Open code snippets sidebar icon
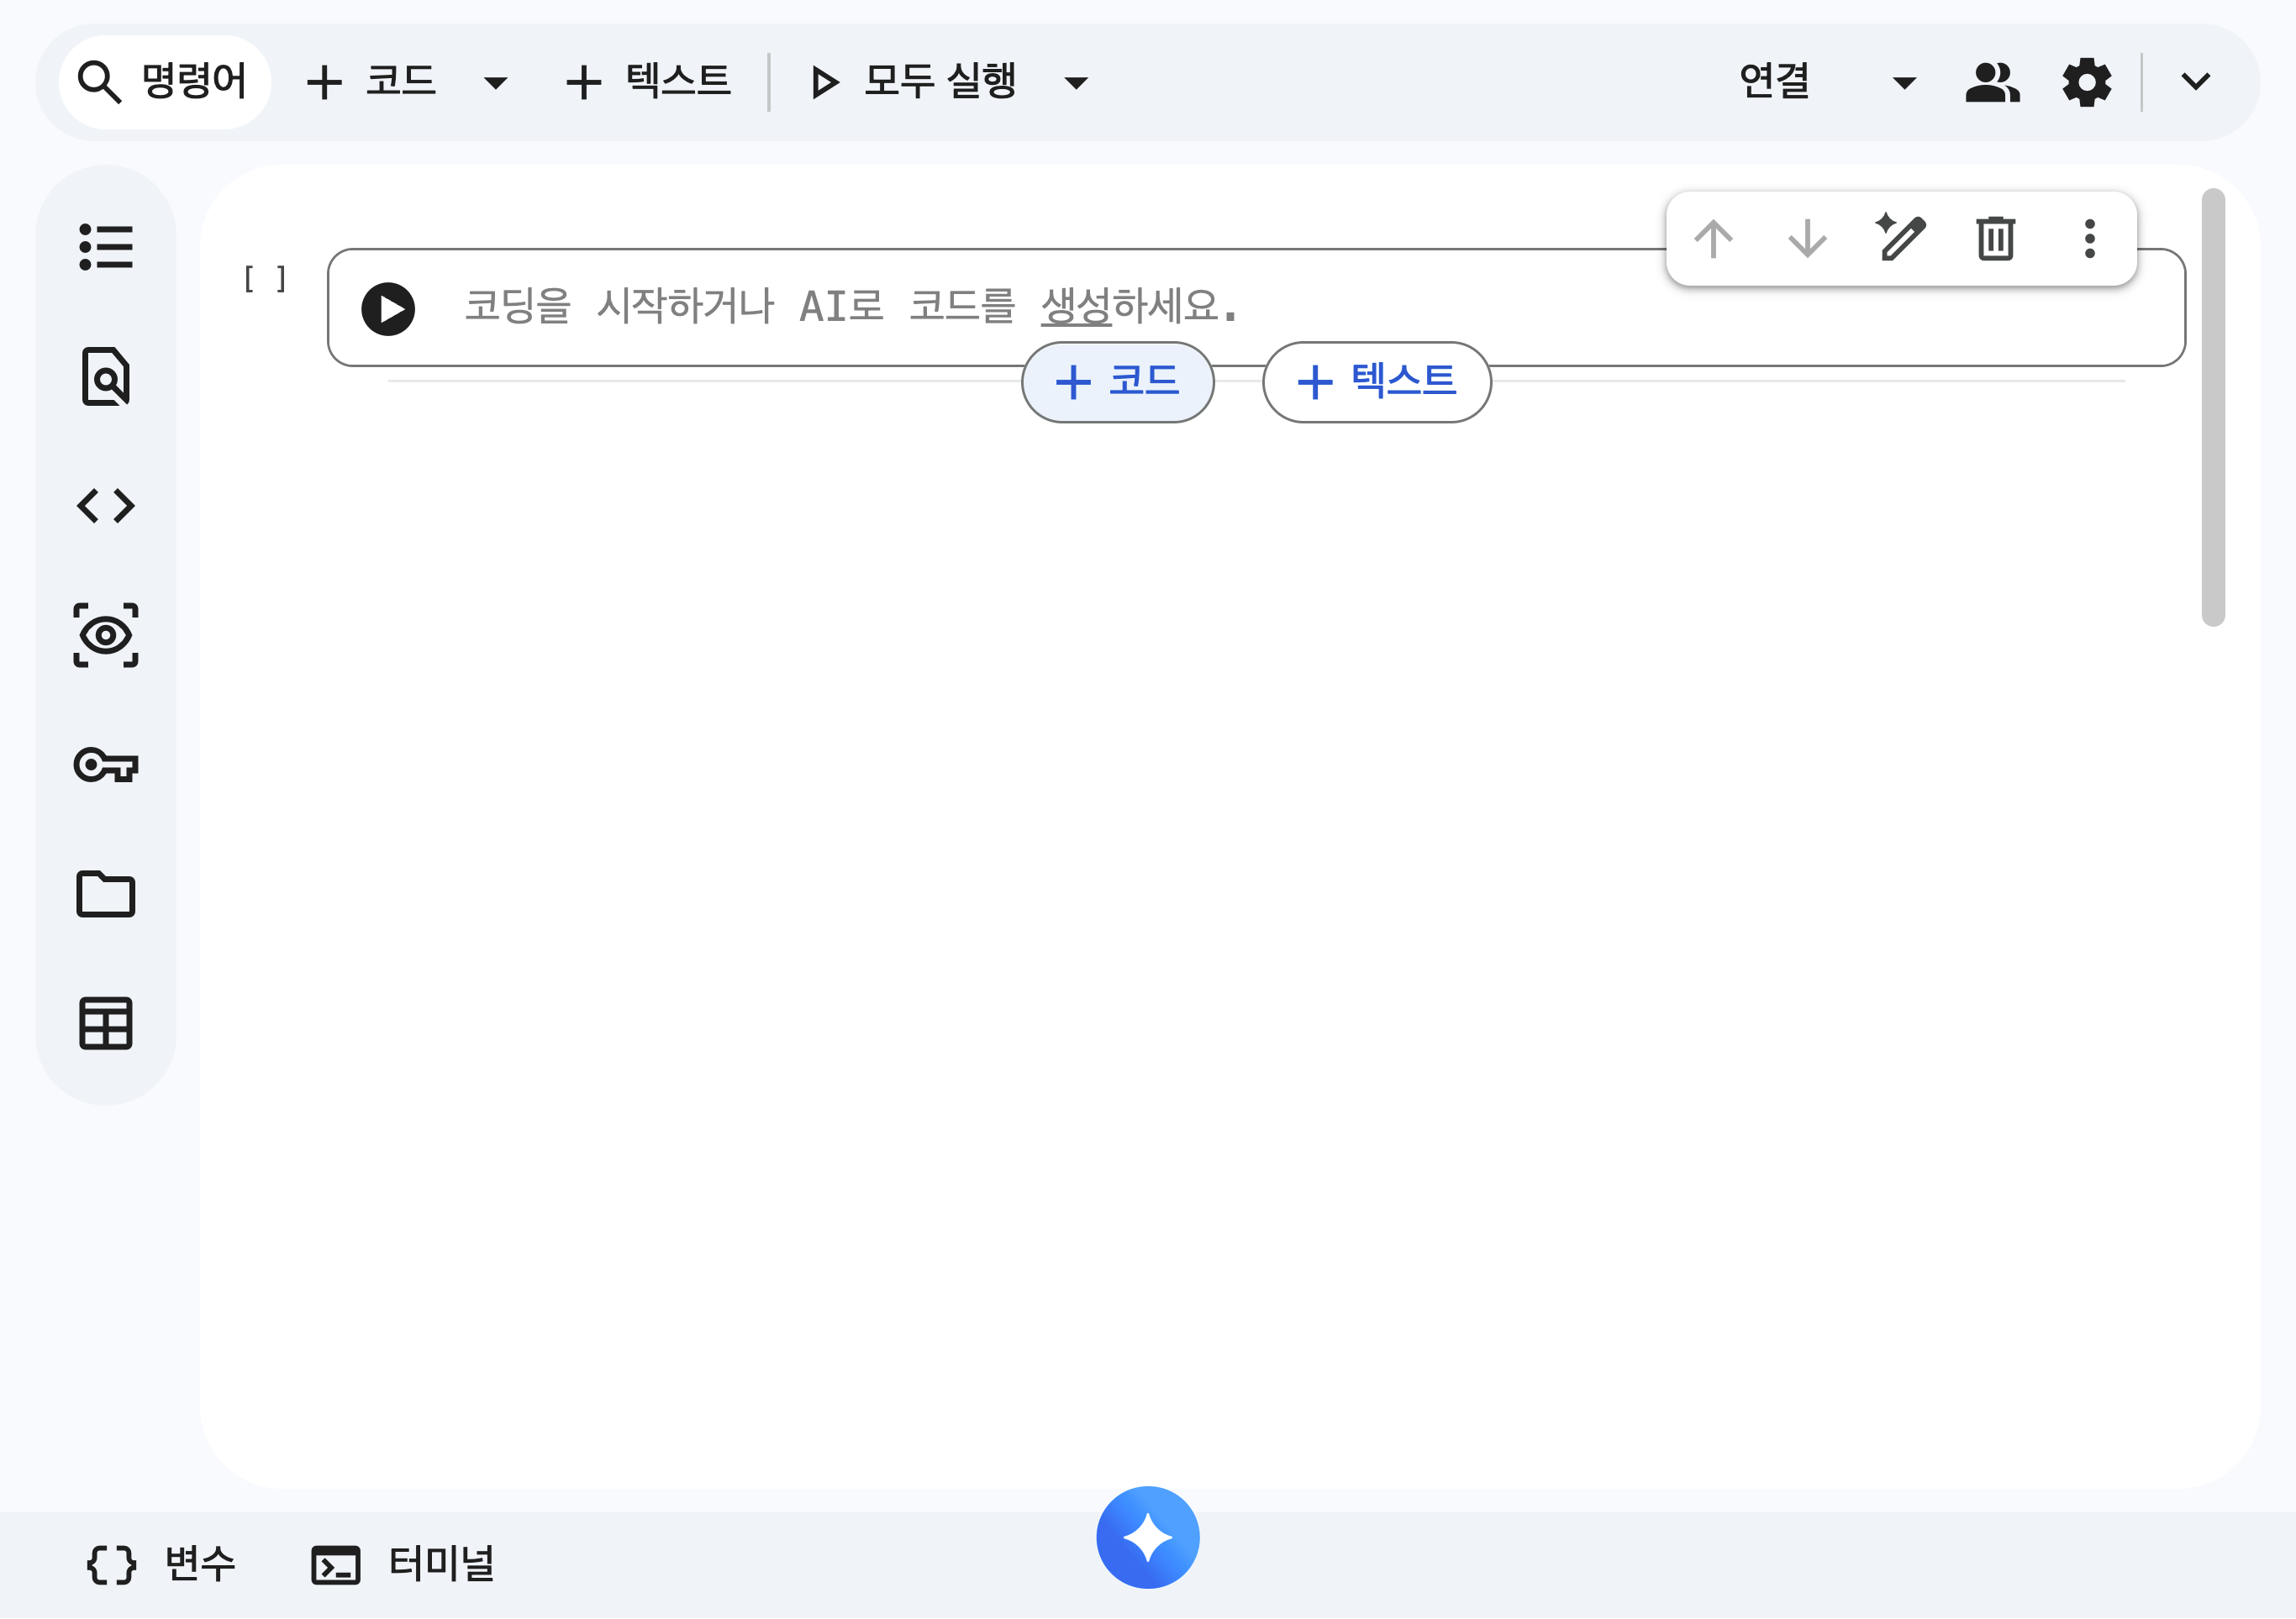Viewport: 2296px width, 1619px height. 106,506
